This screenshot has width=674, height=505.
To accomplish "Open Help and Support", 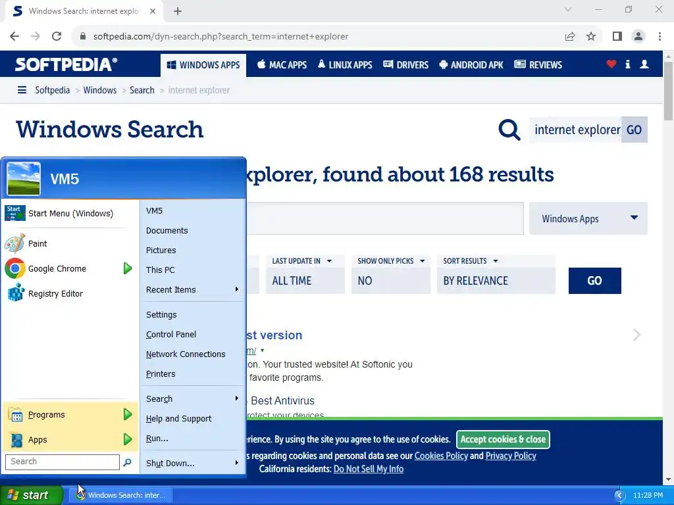I will (x=193, y=418).
